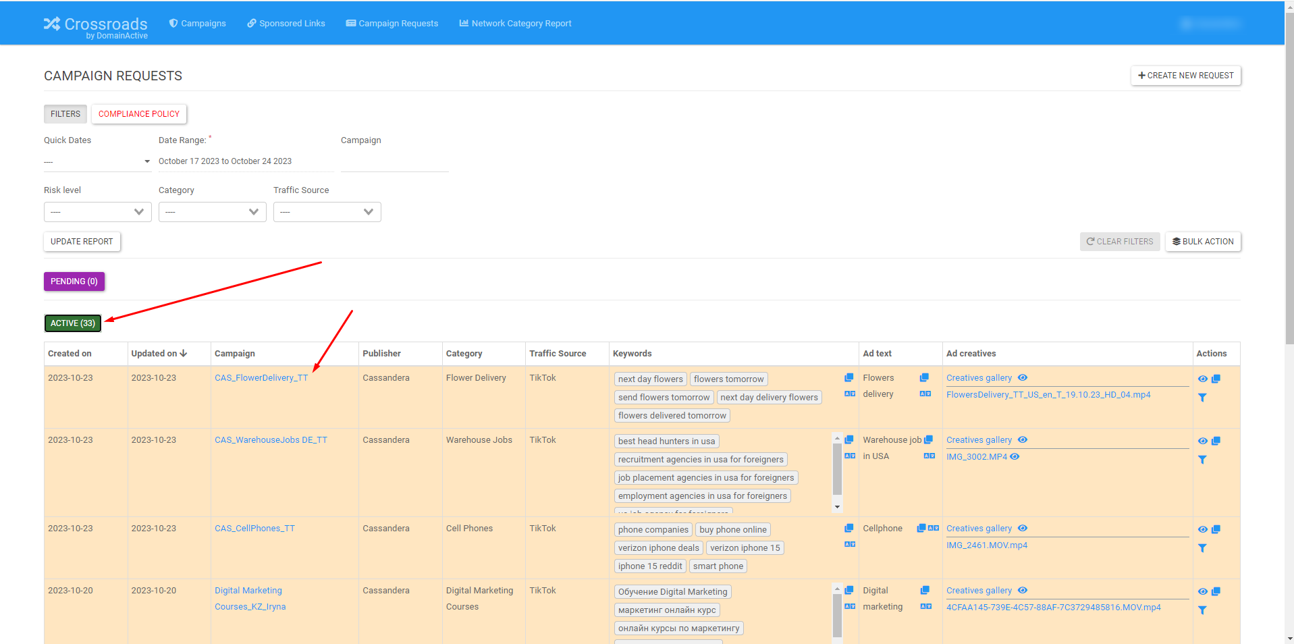1294x644 pixels.
Task: Open the Sponsored Links menu
Action: [x=286, y=23]
